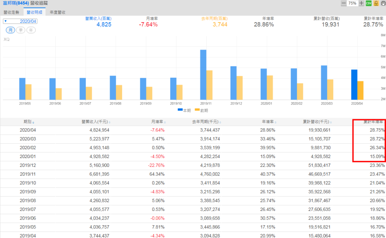The width and height of the screenshot is (386, 238).
Task: Click the 期別 column header
Action: pyautogui.click(x=27, y=122)
